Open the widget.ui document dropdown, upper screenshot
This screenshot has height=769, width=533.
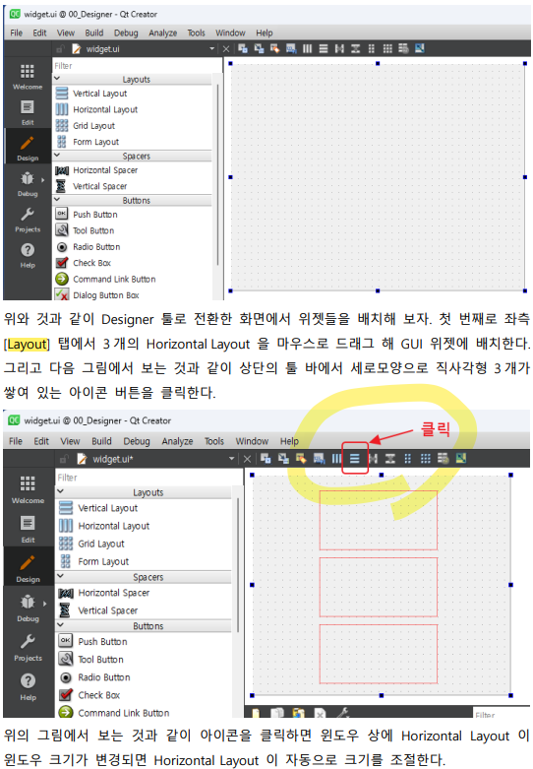pyautogui.click(x=212, y=48)
